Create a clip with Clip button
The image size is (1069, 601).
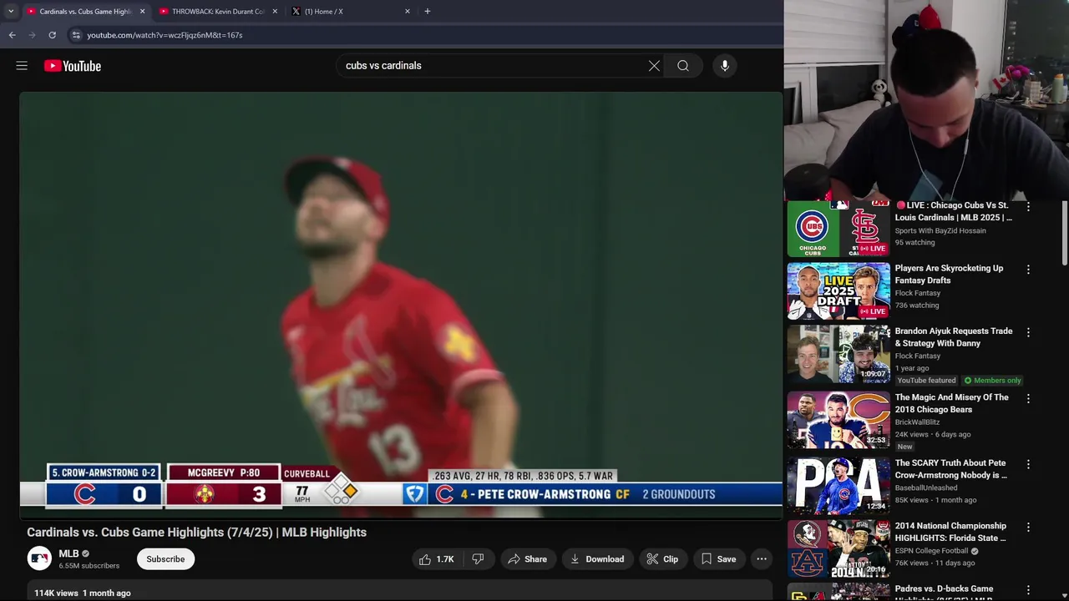[x=662, y=559]
